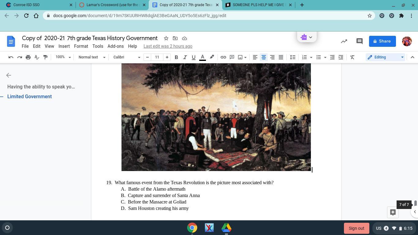Open the View menu
Image resolution: width=418 pixels, height=235 pixels.
[49, 46]
